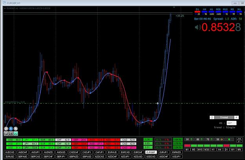Open the GBPCHF pair
The image size is (245, 160).
48,156
